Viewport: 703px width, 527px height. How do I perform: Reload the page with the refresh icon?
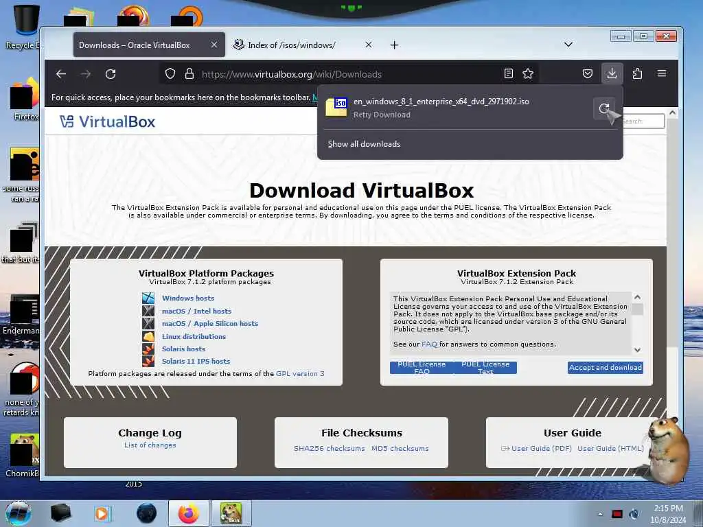coord(111,74)
